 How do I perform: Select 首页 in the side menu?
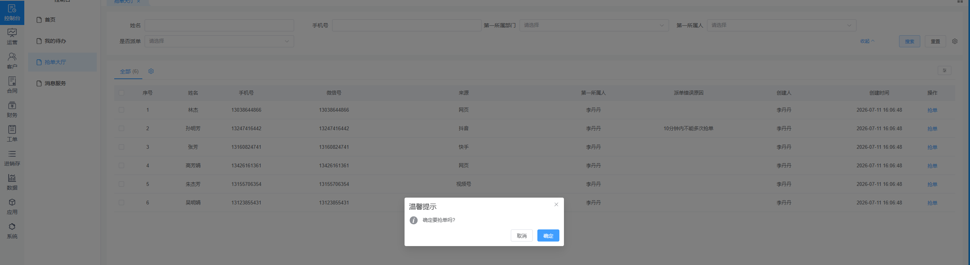(62, 20)
